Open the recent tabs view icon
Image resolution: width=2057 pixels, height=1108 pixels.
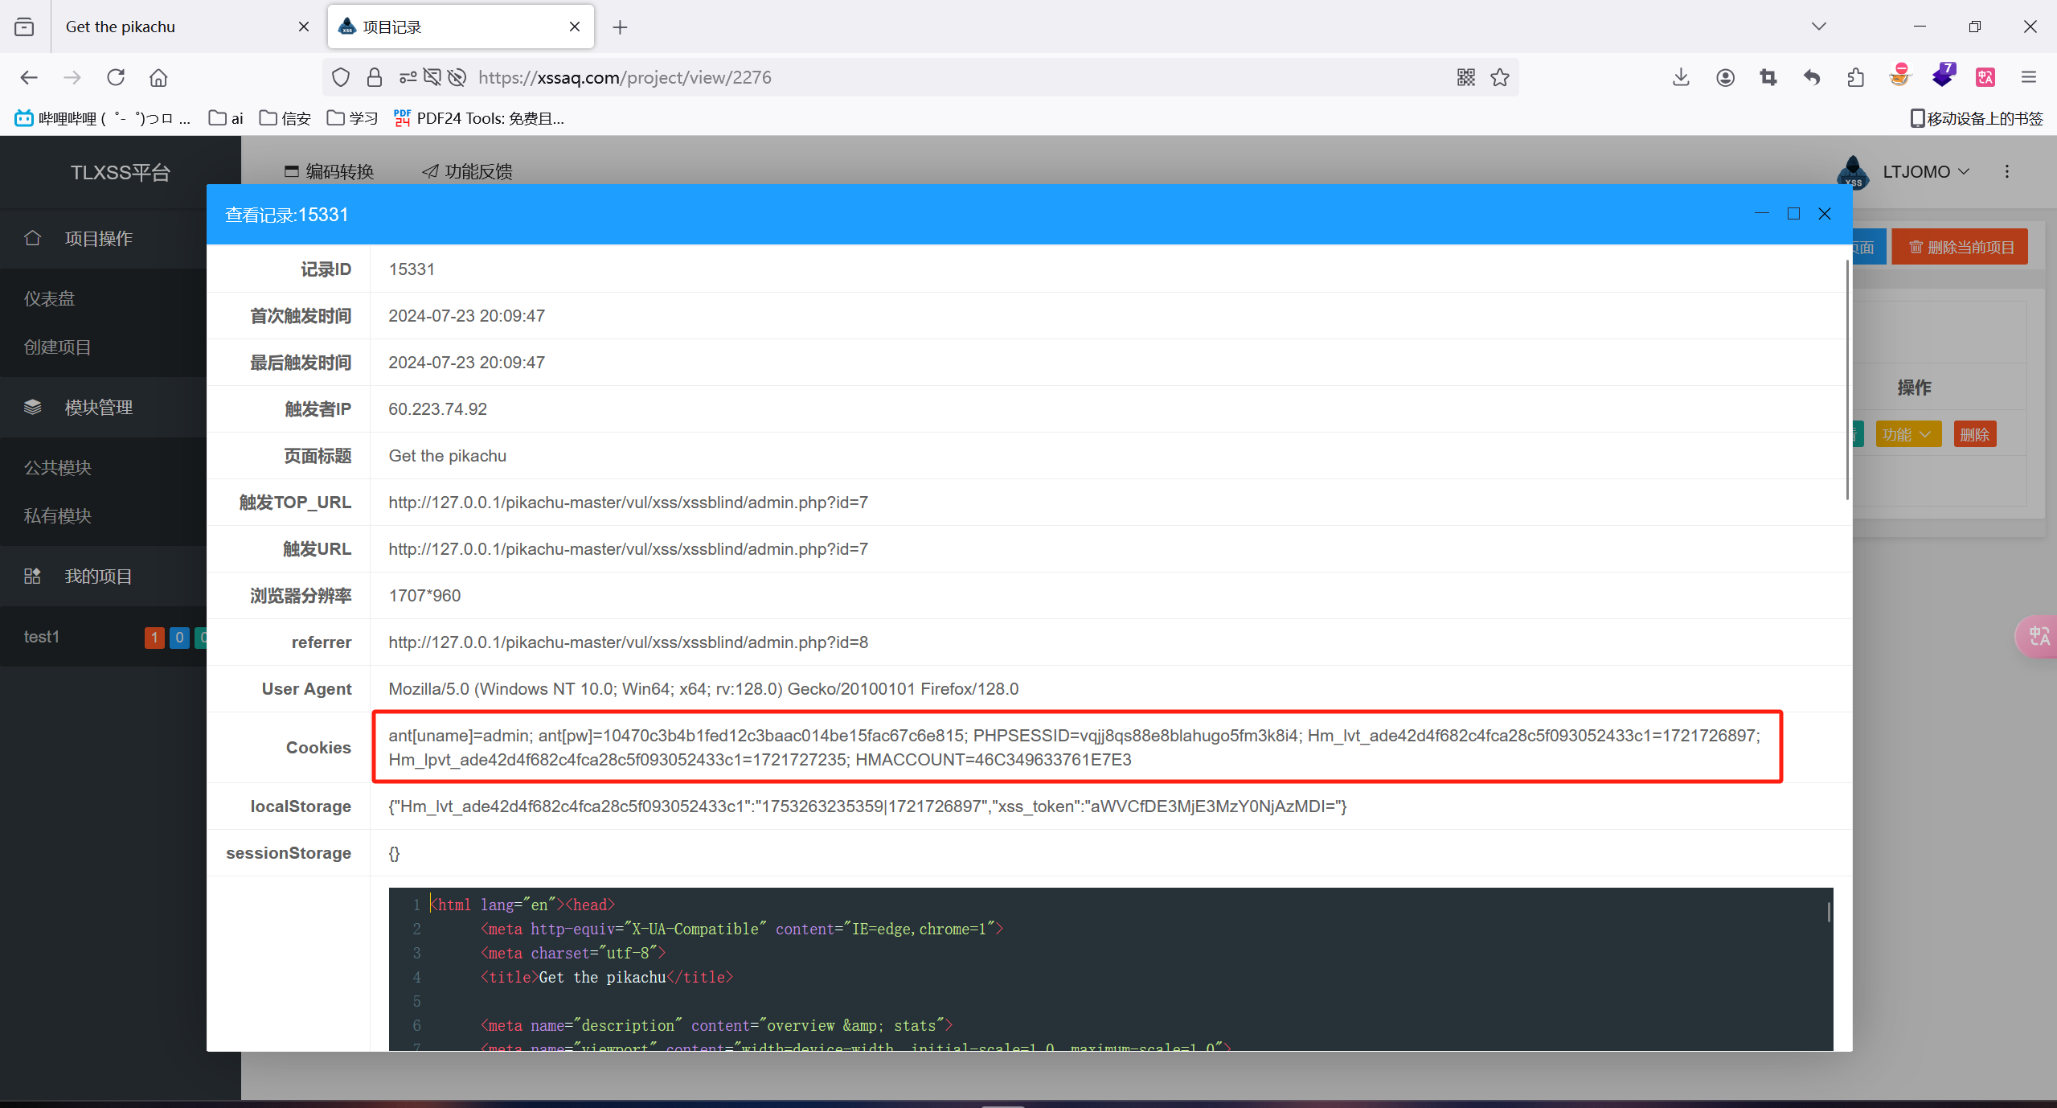(x=24, y=27)
